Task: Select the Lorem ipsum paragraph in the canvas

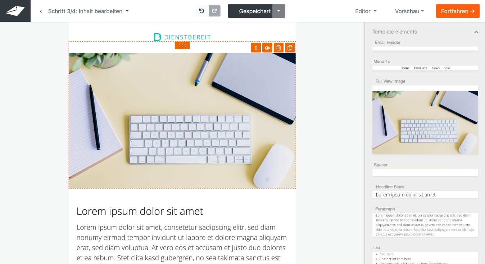Action: [182, 242]
